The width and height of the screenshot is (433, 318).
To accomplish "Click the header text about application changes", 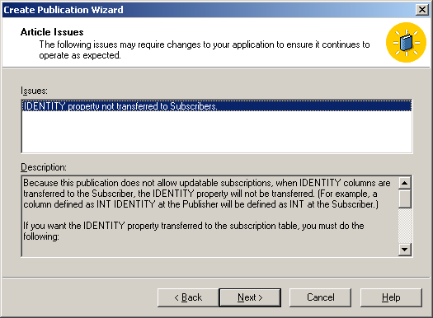I will pyautogui.click(x=205, y=50).
